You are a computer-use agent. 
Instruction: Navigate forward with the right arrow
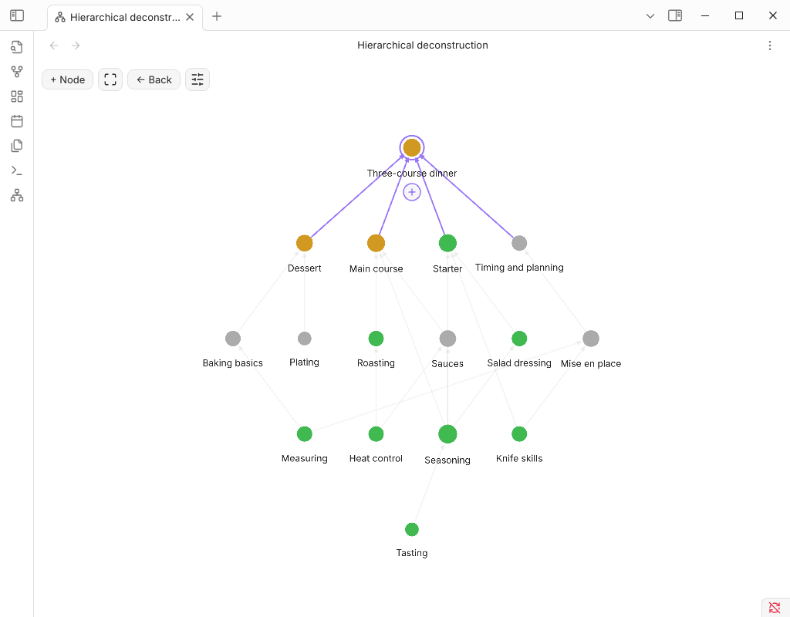coord(76,46)
